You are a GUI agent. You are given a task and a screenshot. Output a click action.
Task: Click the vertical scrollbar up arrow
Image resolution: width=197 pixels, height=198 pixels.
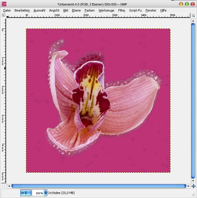click(193, 21)
